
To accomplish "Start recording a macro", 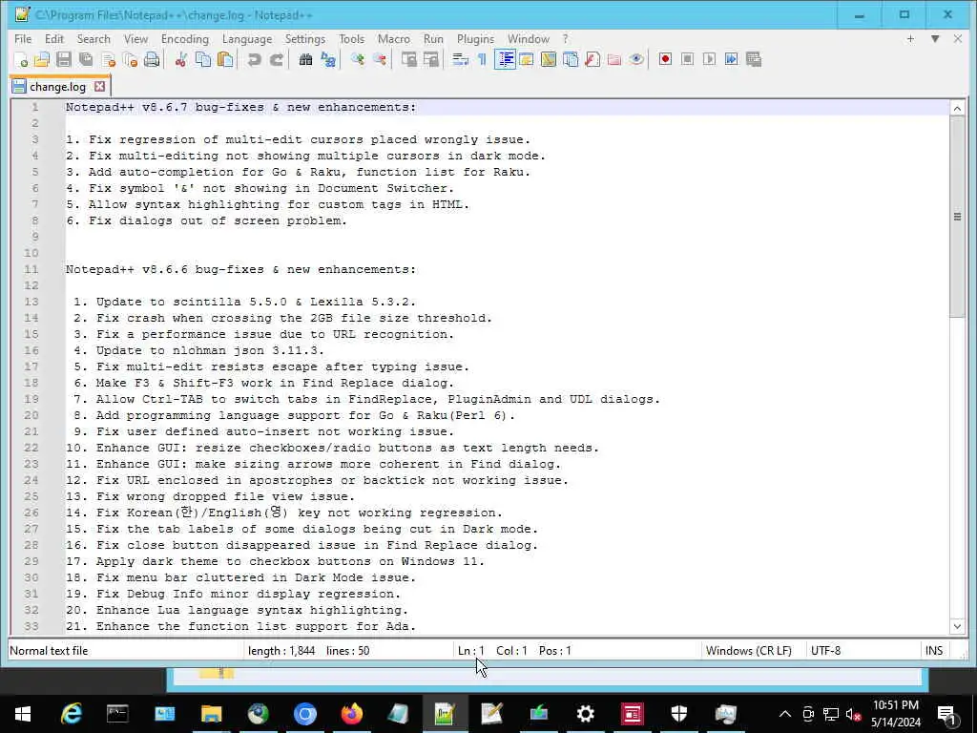I will pyautogui.click(x=665, y=60).
